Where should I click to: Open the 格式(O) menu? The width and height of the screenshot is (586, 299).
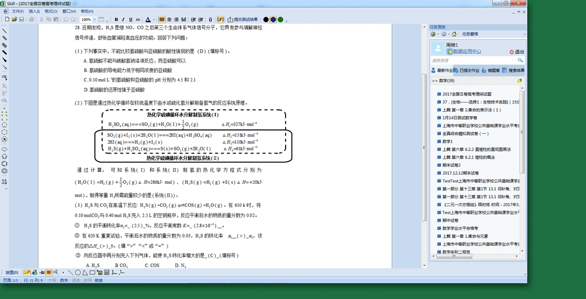[x=51, y=11]
